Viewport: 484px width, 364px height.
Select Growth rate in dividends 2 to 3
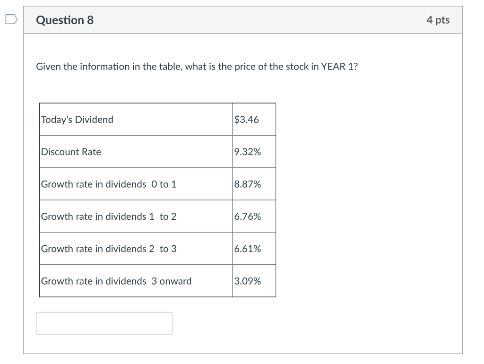(109, 249)
